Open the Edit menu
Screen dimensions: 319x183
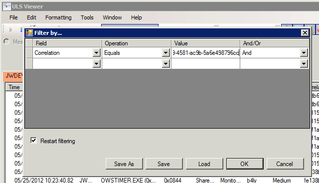(x=31, y=17)
